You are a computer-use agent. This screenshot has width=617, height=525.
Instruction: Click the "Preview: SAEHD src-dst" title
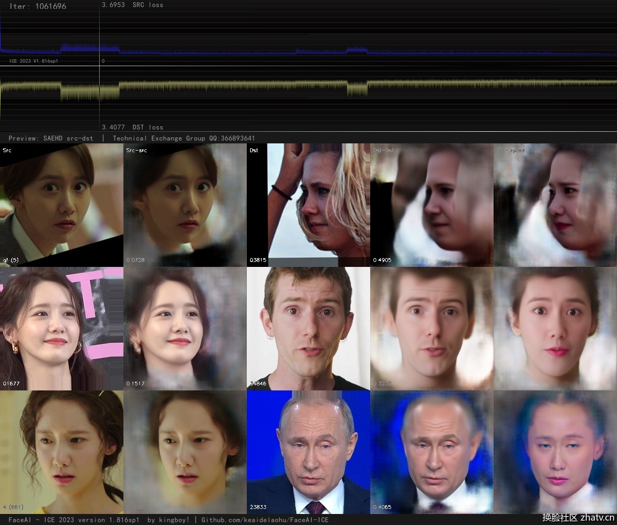(51, 138)
